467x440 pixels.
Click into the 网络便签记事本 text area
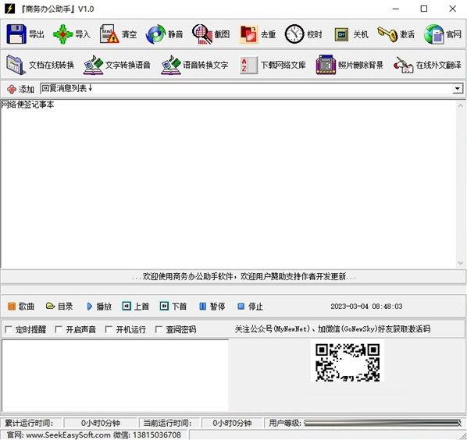[x=228, y=184]
